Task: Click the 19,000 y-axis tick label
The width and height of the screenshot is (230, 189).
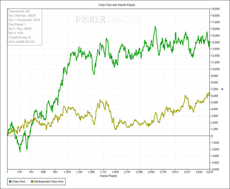Action: tap(215, 9)
